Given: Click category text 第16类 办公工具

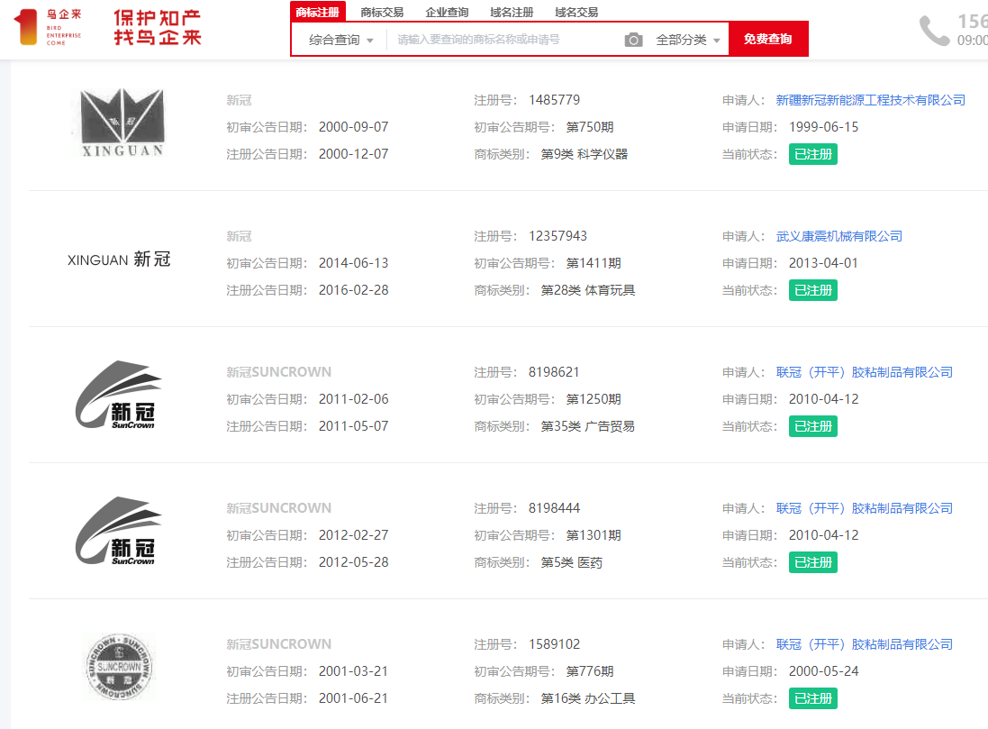Looking at the screenshot, I should (588, 698).
